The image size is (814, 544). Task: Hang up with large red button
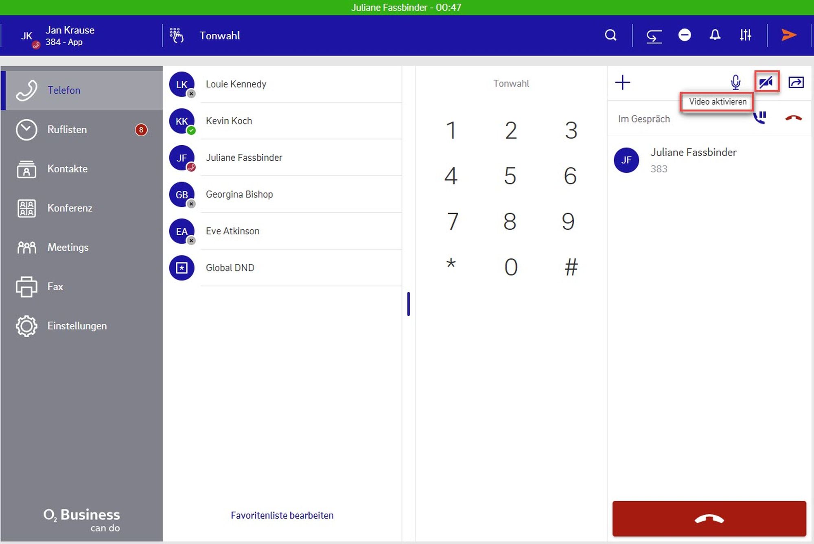tap(709, 519)
